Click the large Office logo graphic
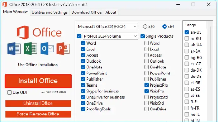The height and width of the screenshot is (122, 218). click(39, 32)
